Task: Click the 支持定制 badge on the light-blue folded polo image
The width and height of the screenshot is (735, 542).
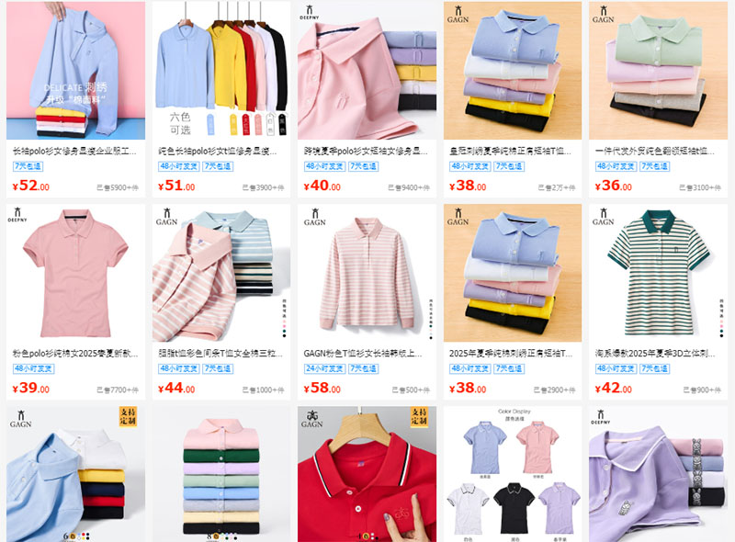Action: 128,416
